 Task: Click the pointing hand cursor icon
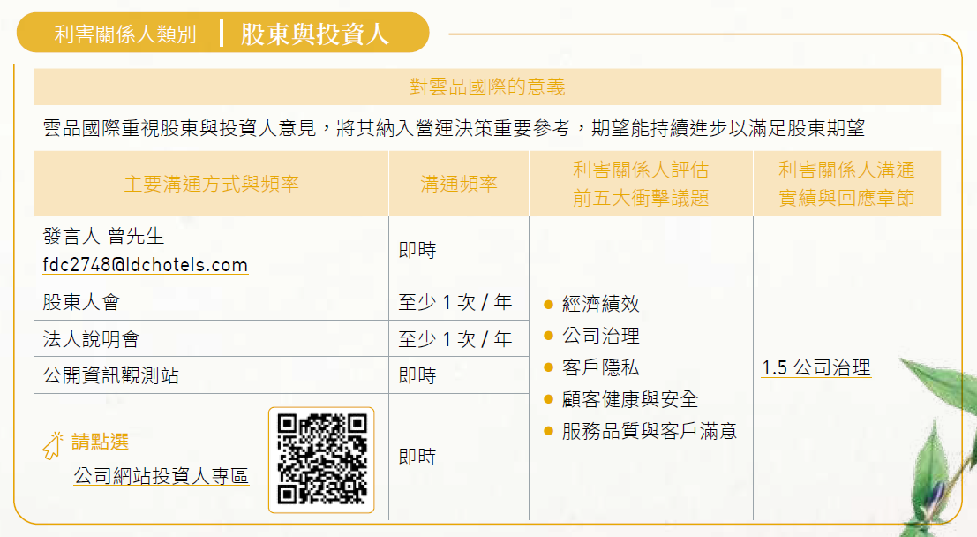(x=53, y=445)
